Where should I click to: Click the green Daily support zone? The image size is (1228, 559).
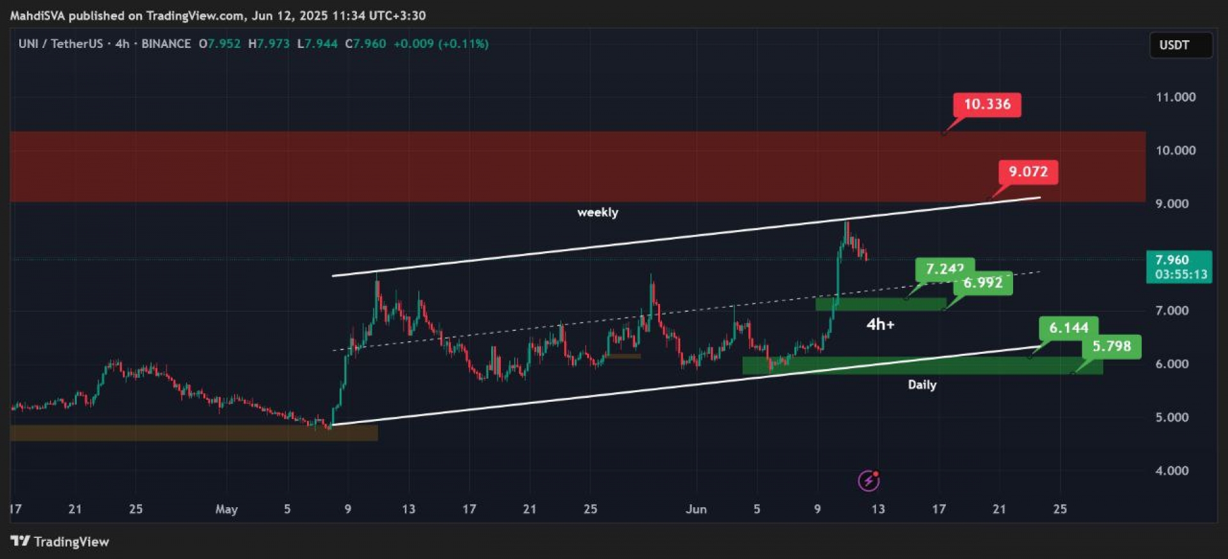922,365
